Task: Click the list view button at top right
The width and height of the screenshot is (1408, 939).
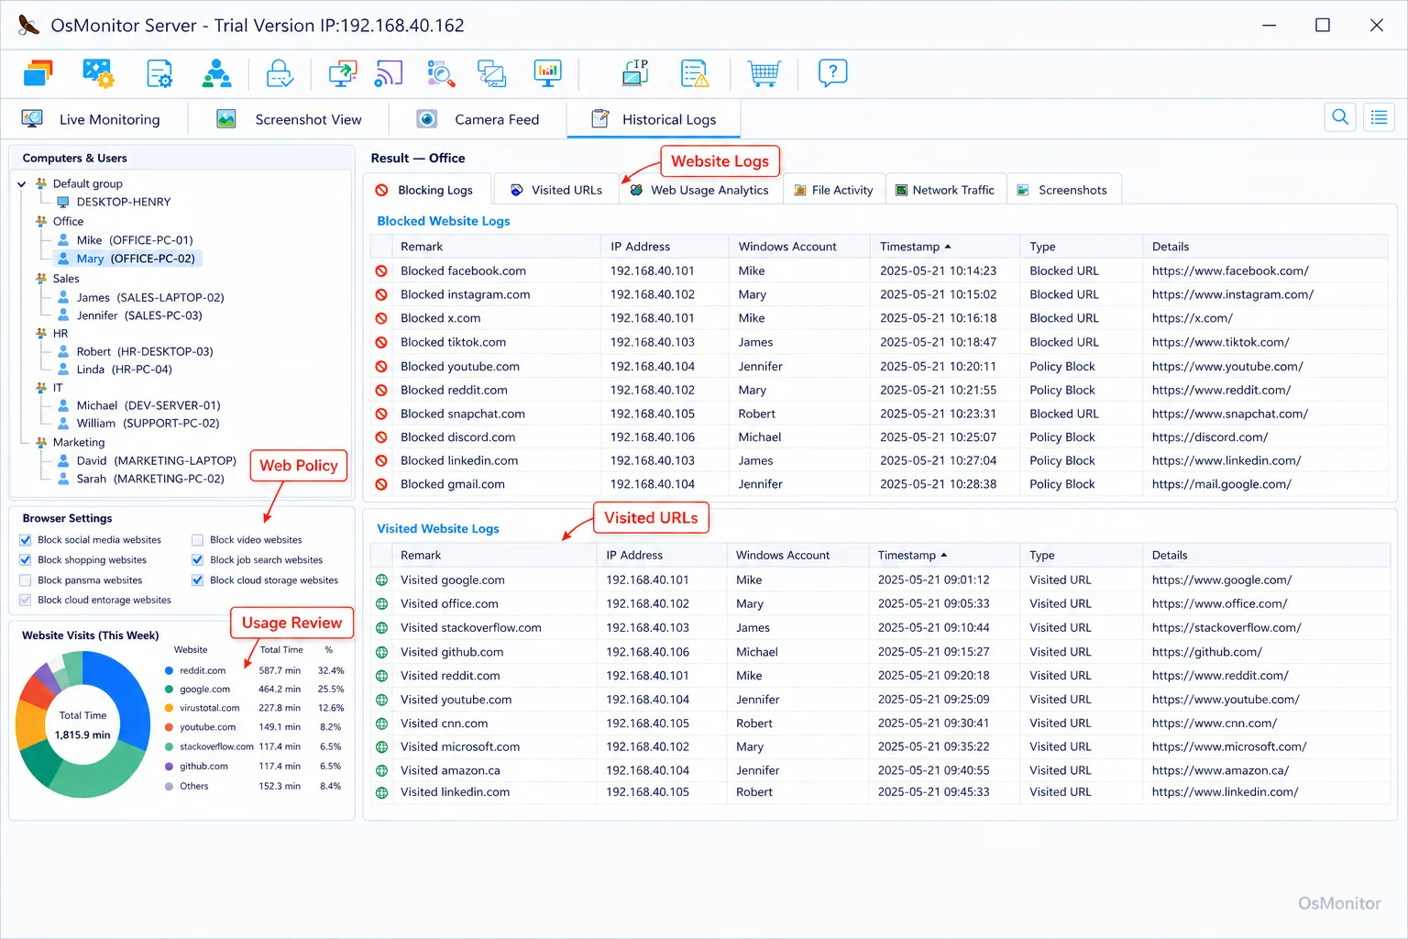Action: [x=1379, y=117]
